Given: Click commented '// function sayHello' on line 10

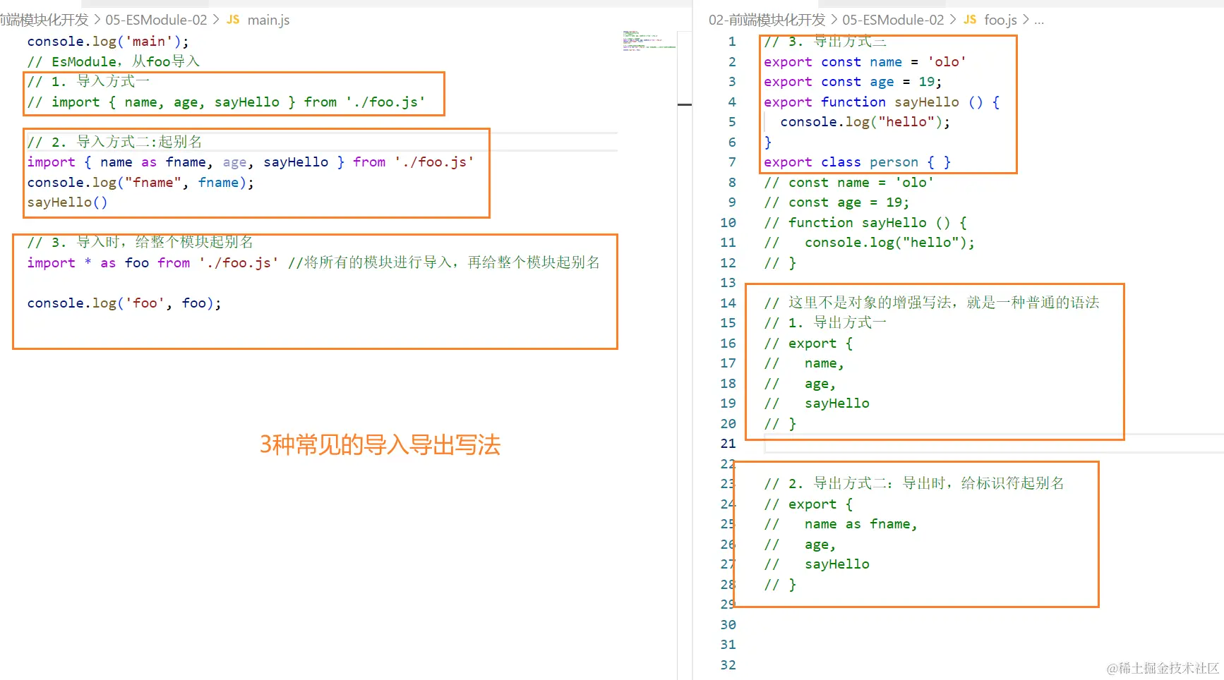Looking at the screenshot, I should (865, 222).
